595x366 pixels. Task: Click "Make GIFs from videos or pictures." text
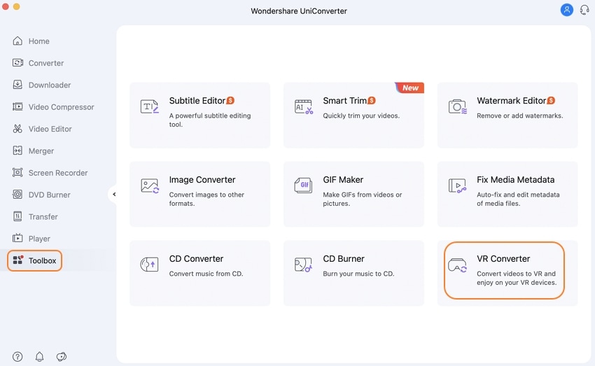[x=363, y=199]
